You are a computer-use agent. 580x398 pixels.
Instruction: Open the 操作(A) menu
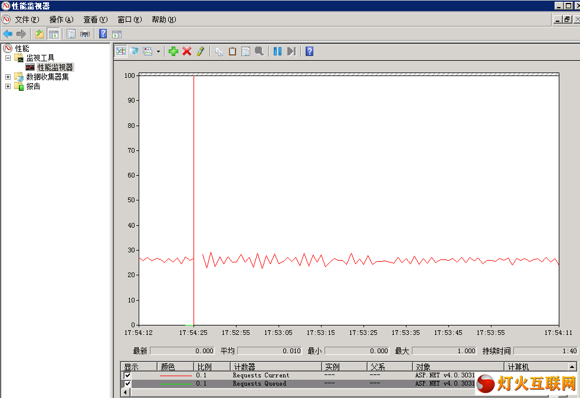click(61, 19)
